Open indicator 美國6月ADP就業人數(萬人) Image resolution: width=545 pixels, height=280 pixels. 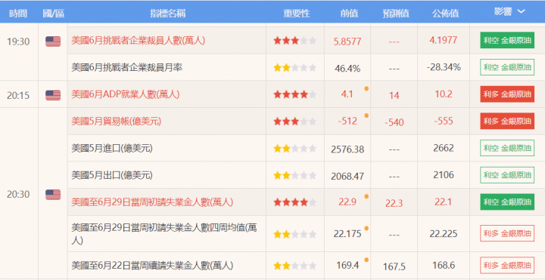point(126,94)
